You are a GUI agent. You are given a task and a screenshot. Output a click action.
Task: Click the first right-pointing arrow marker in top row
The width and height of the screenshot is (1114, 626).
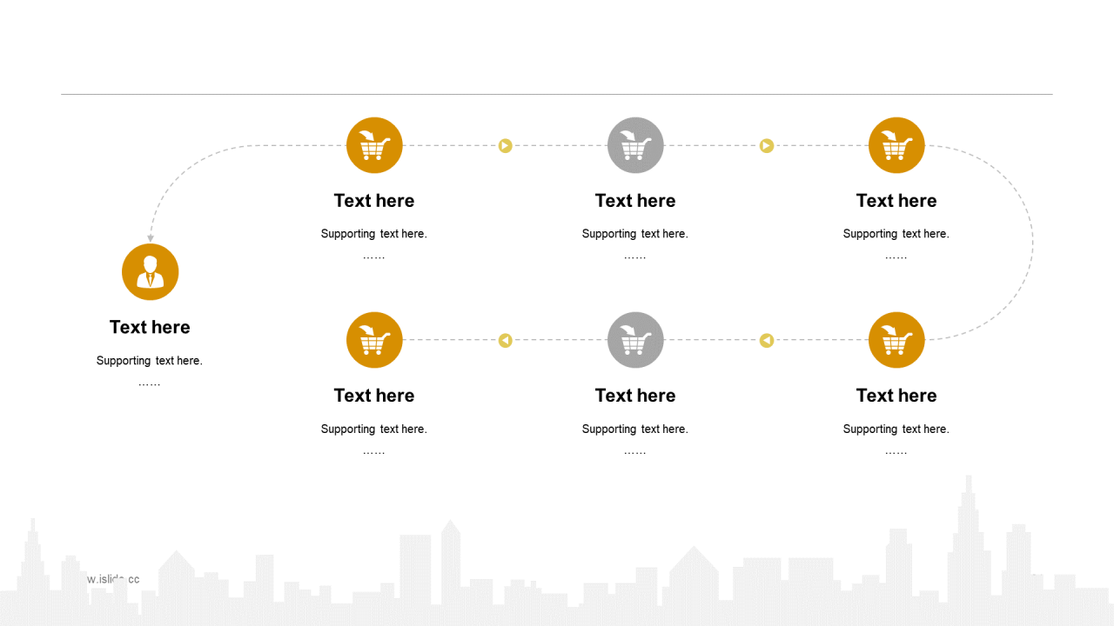coord(506,145)
